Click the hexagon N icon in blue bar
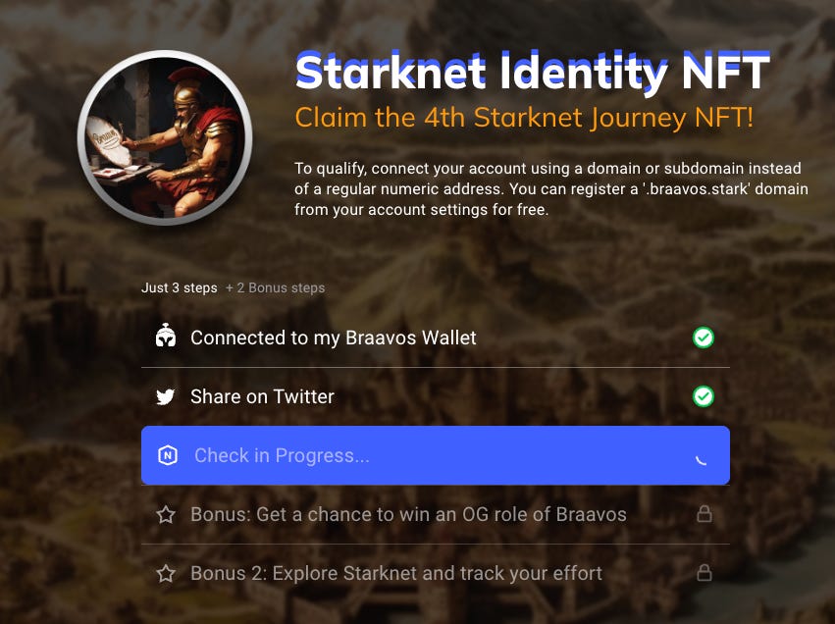 pyautogui.click(x=168, y=455)
